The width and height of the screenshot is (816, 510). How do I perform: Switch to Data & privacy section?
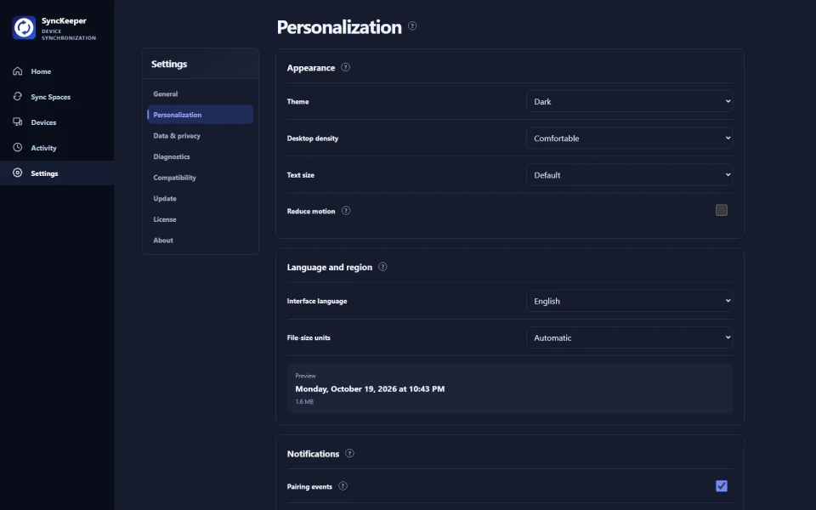[201, 135]
